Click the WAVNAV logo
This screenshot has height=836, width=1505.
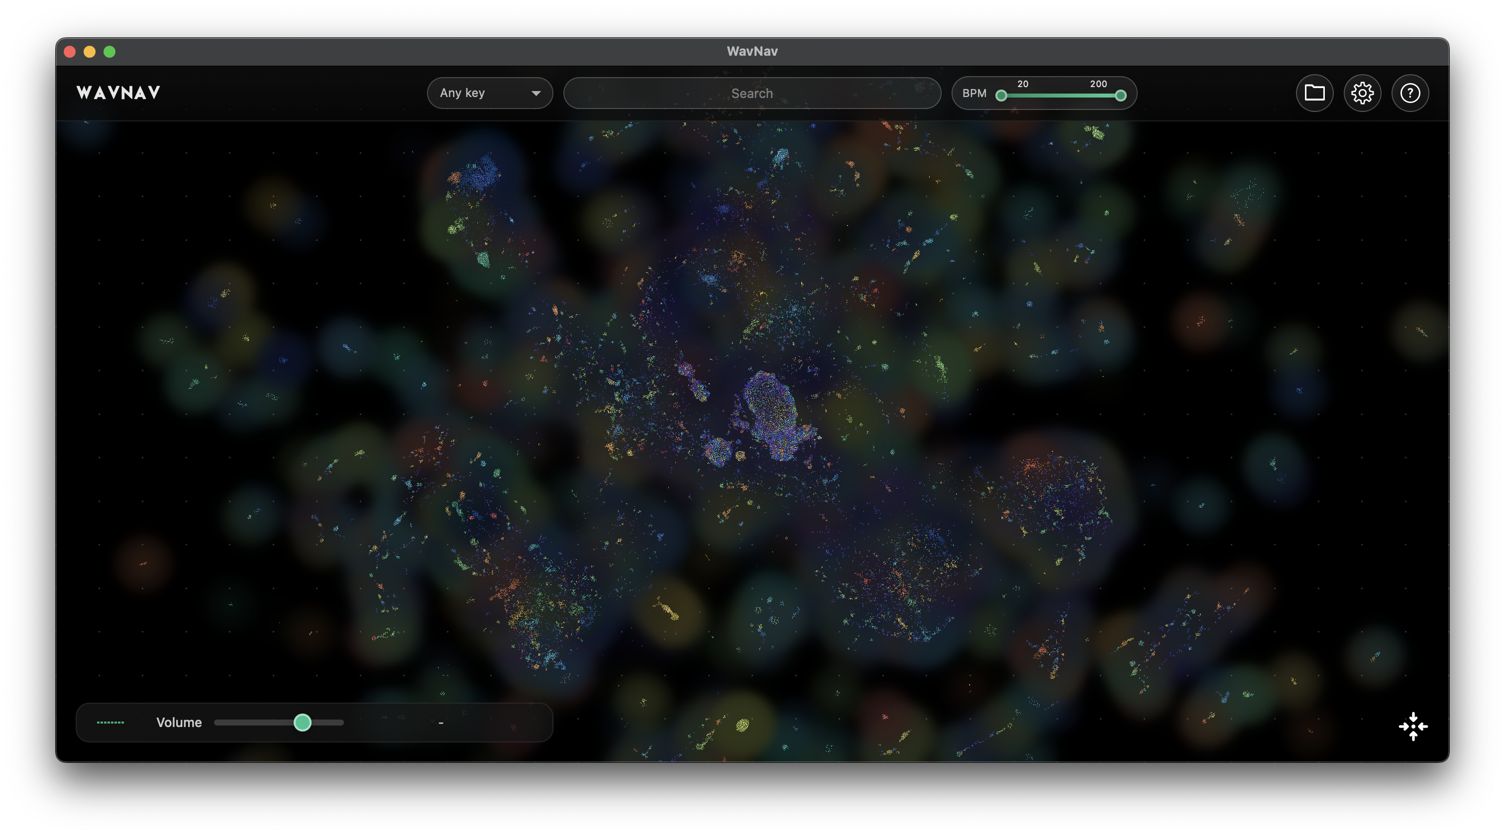(x=118, y=93)
